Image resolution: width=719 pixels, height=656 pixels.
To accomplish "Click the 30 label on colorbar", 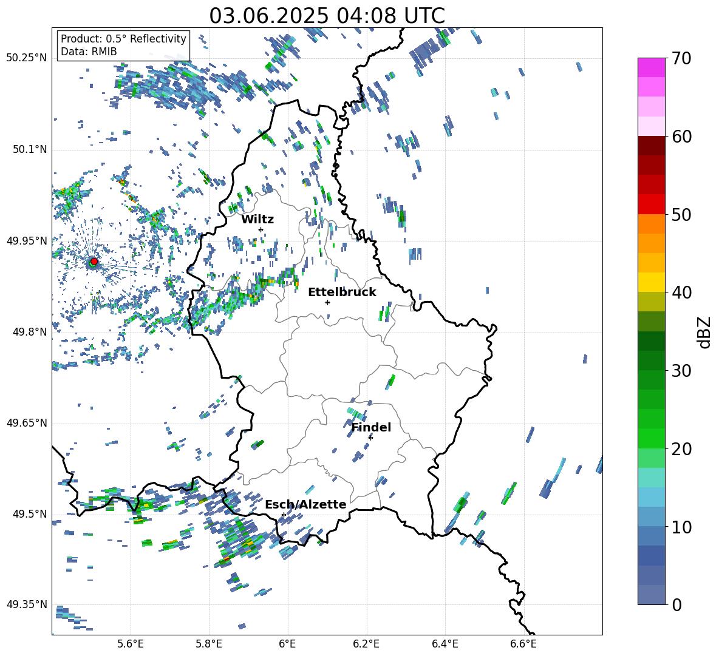I will [681, 371].
